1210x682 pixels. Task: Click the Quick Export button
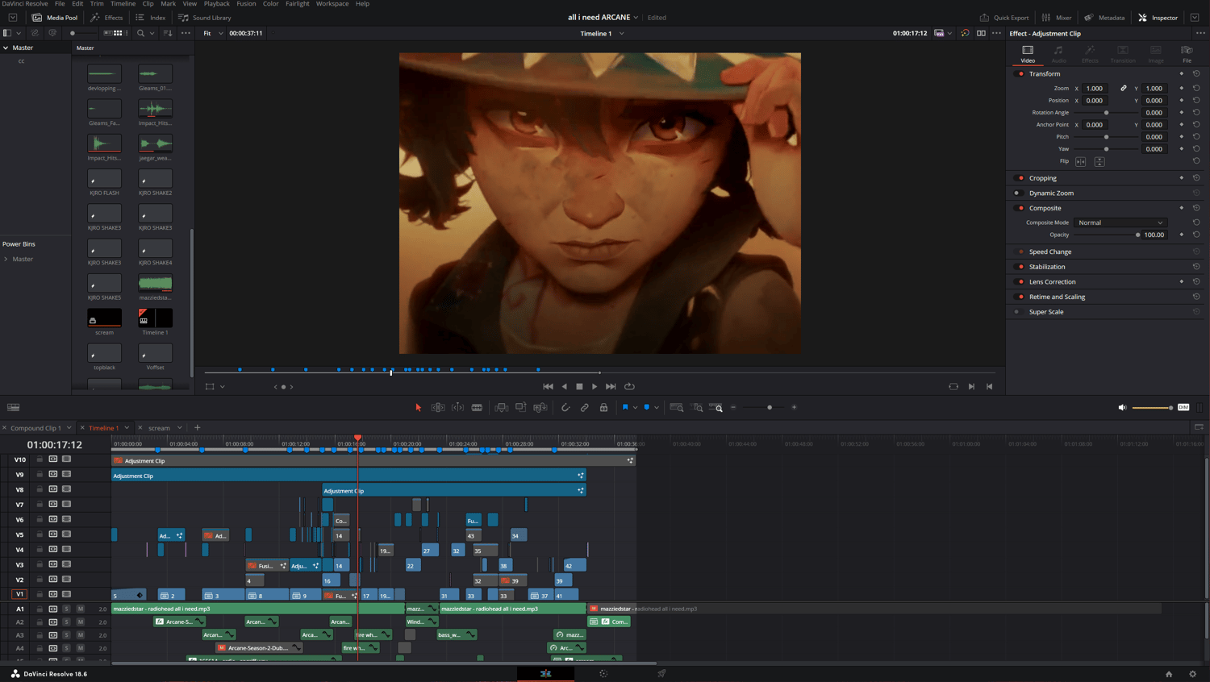coord(1004,17)
